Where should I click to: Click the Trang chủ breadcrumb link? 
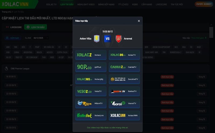(x=6, y=12)
